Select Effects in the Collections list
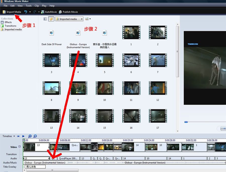The image size is (226, 172). click(x=8, y=22)
